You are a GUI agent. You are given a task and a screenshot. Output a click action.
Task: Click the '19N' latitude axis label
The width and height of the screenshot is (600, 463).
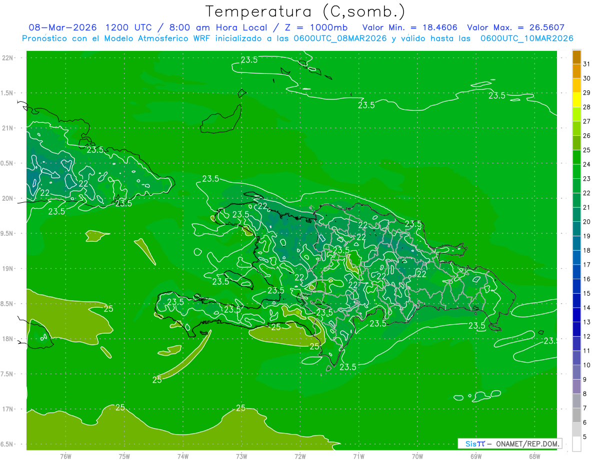click(x=7, y=269)
